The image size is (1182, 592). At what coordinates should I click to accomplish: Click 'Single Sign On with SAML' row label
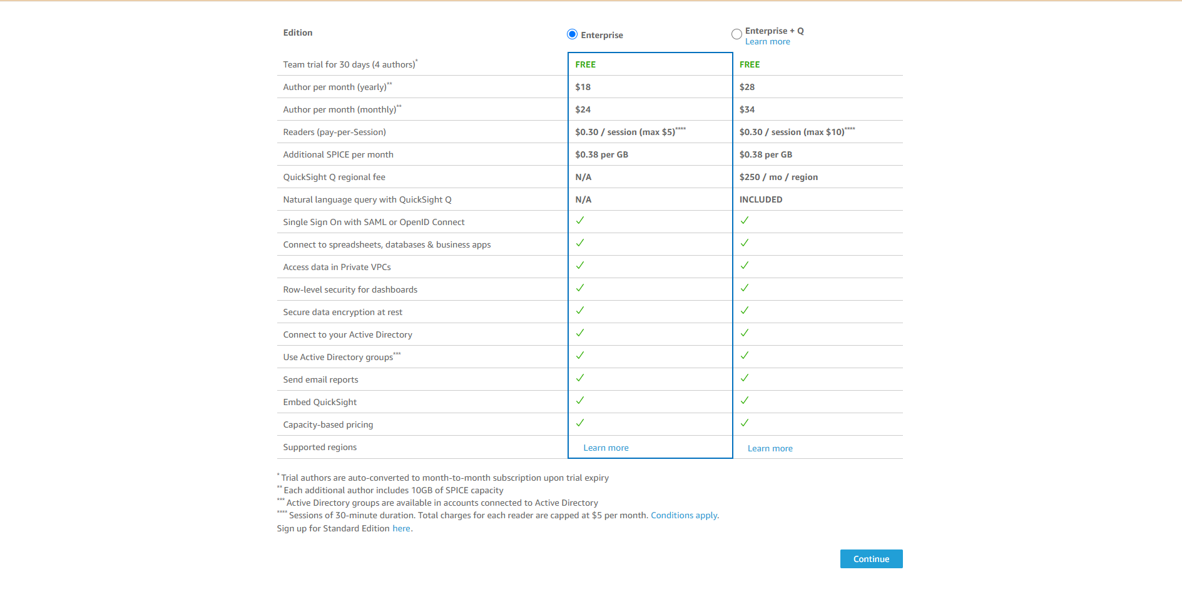374,222
